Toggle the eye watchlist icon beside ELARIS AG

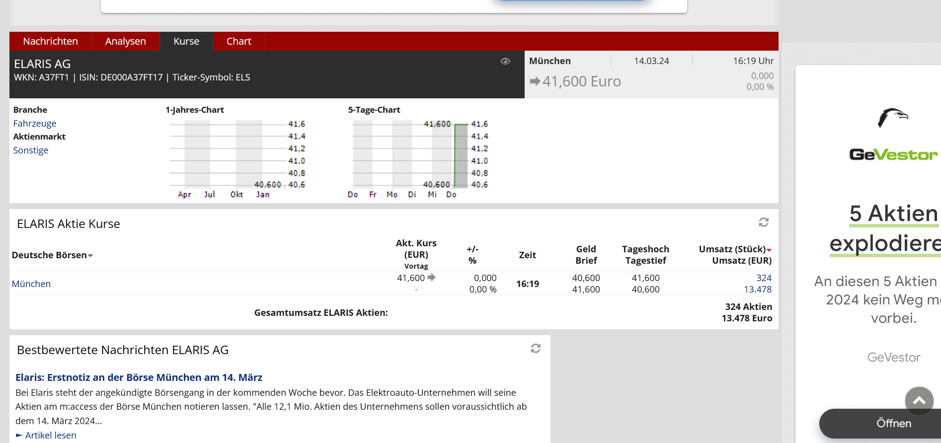coord(505,61)
